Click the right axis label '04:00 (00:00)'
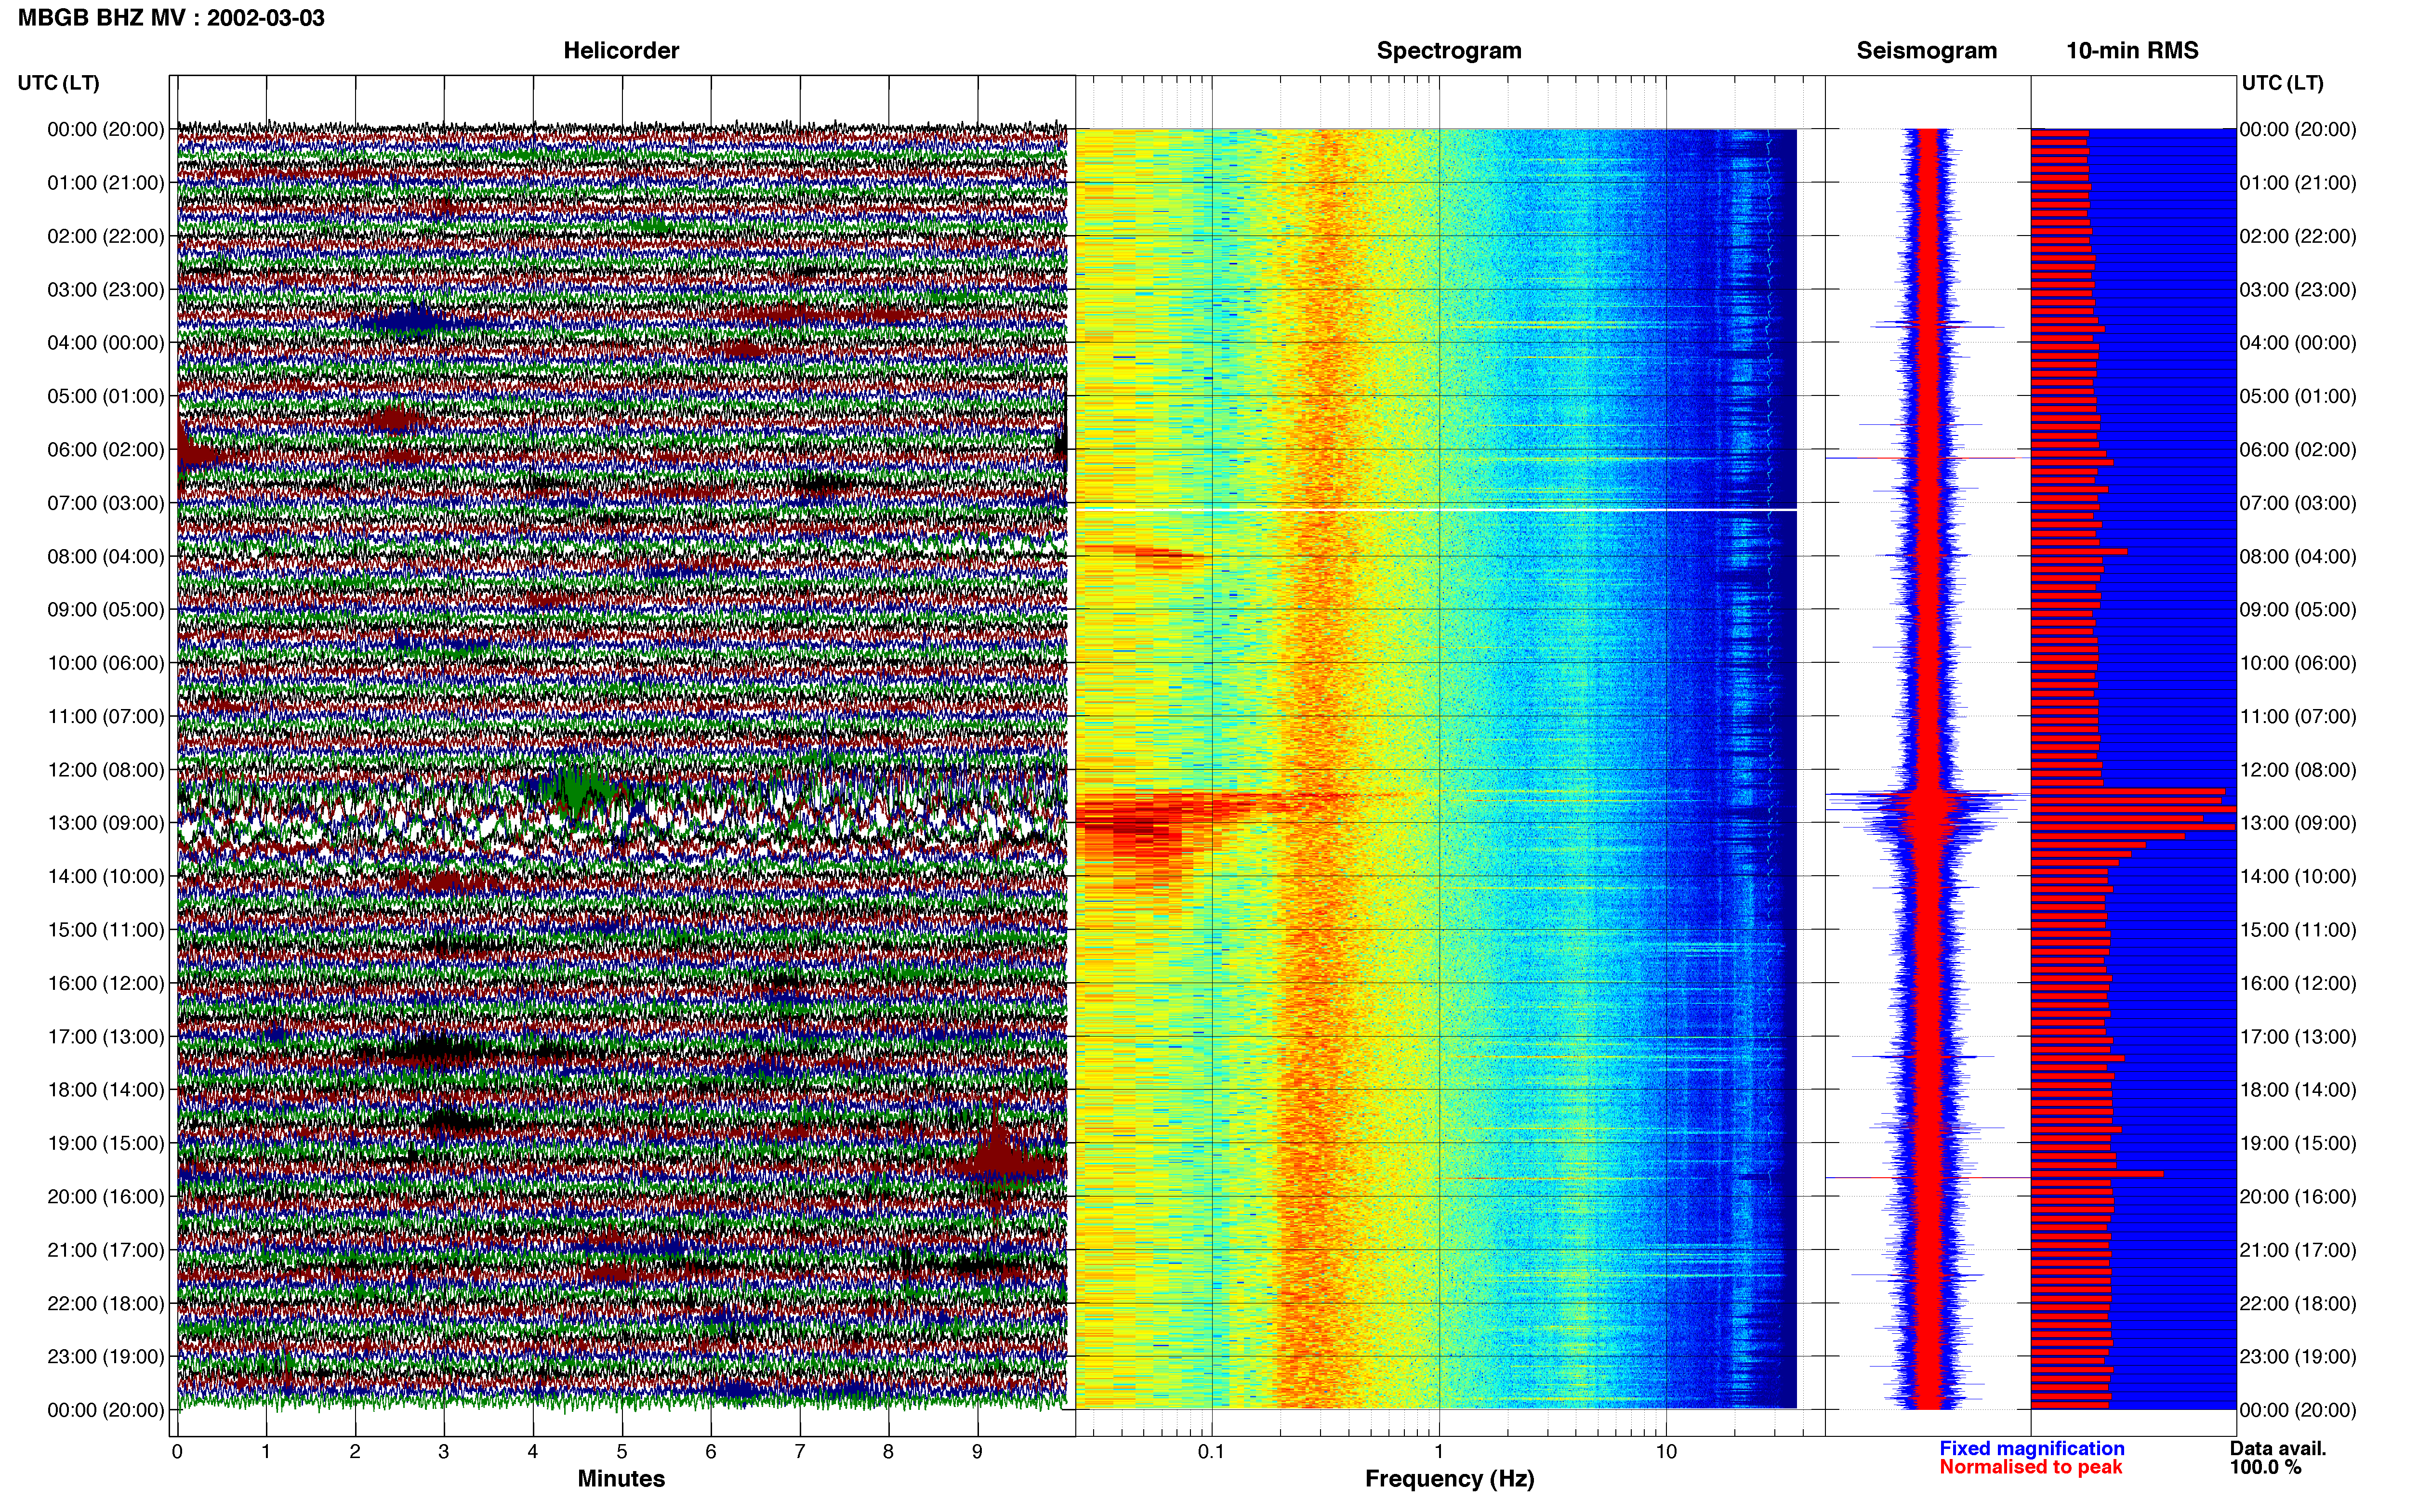 coord(2298,342)
